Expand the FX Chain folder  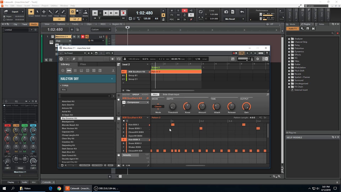pyautogui.click(x=289, y=87)
